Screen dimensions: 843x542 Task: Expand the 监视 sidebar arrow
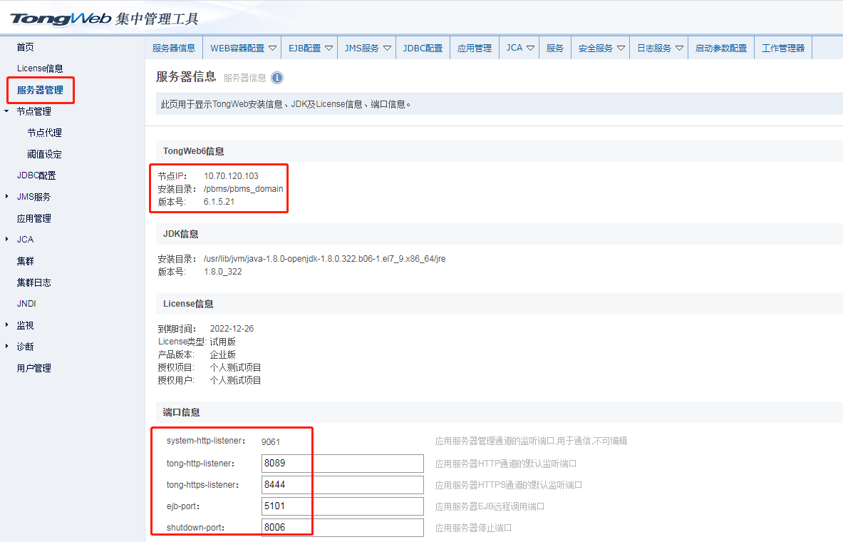click(6, 324)
